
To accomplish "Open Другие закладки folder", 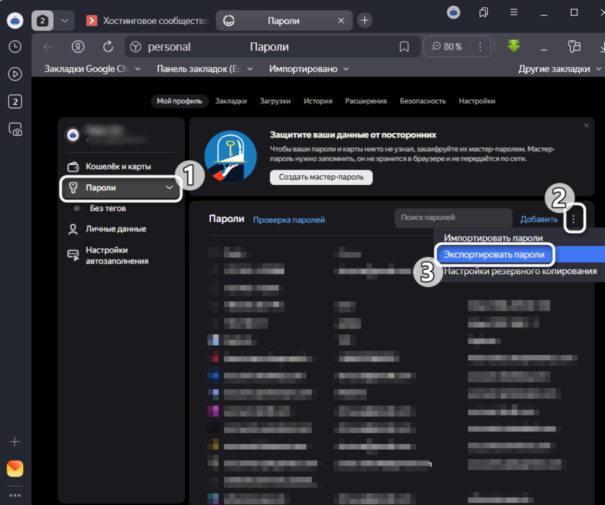I will tap(559, 68).
